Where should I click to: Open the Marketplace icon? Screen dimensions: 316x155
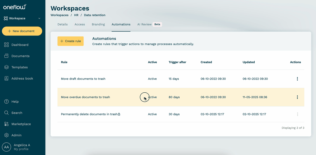[7, 124]
